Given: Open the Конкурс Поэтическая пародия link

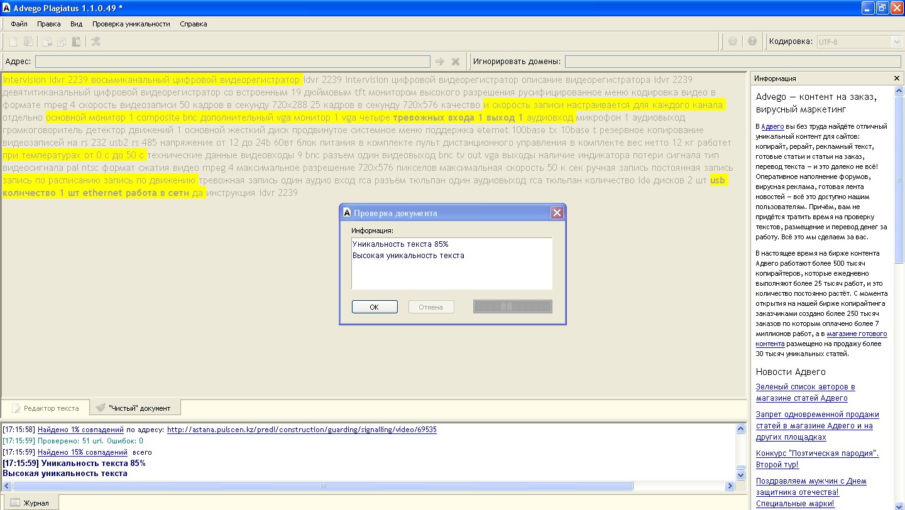Looking at the screenshot, I should pos(817,459).
